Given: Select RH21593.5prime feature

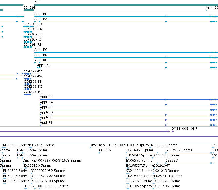Looking at the screenshot, I should [x=16, y=171].
